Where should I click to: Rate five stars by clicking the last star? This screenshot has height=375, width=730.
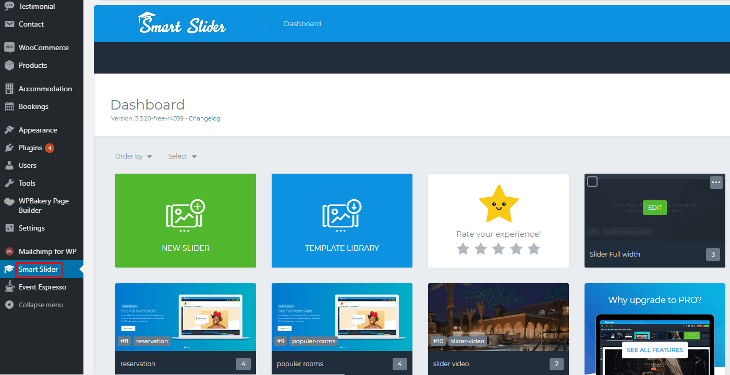click(533, 249)
